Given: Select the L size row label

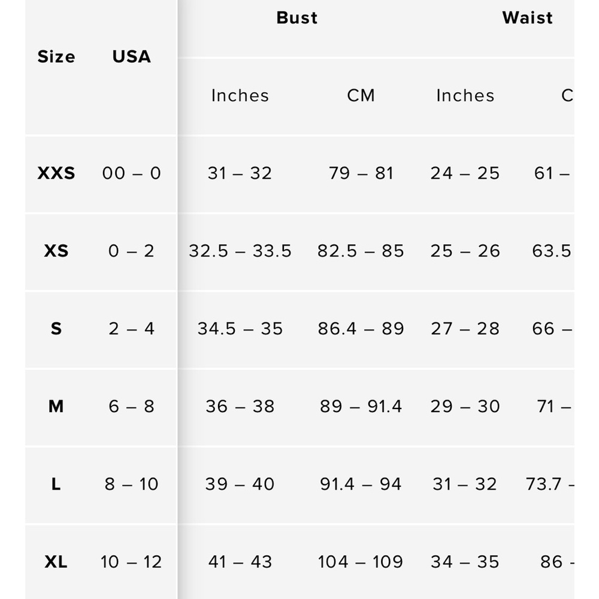Looking at the screenshot, I should (x=56, y=484).
